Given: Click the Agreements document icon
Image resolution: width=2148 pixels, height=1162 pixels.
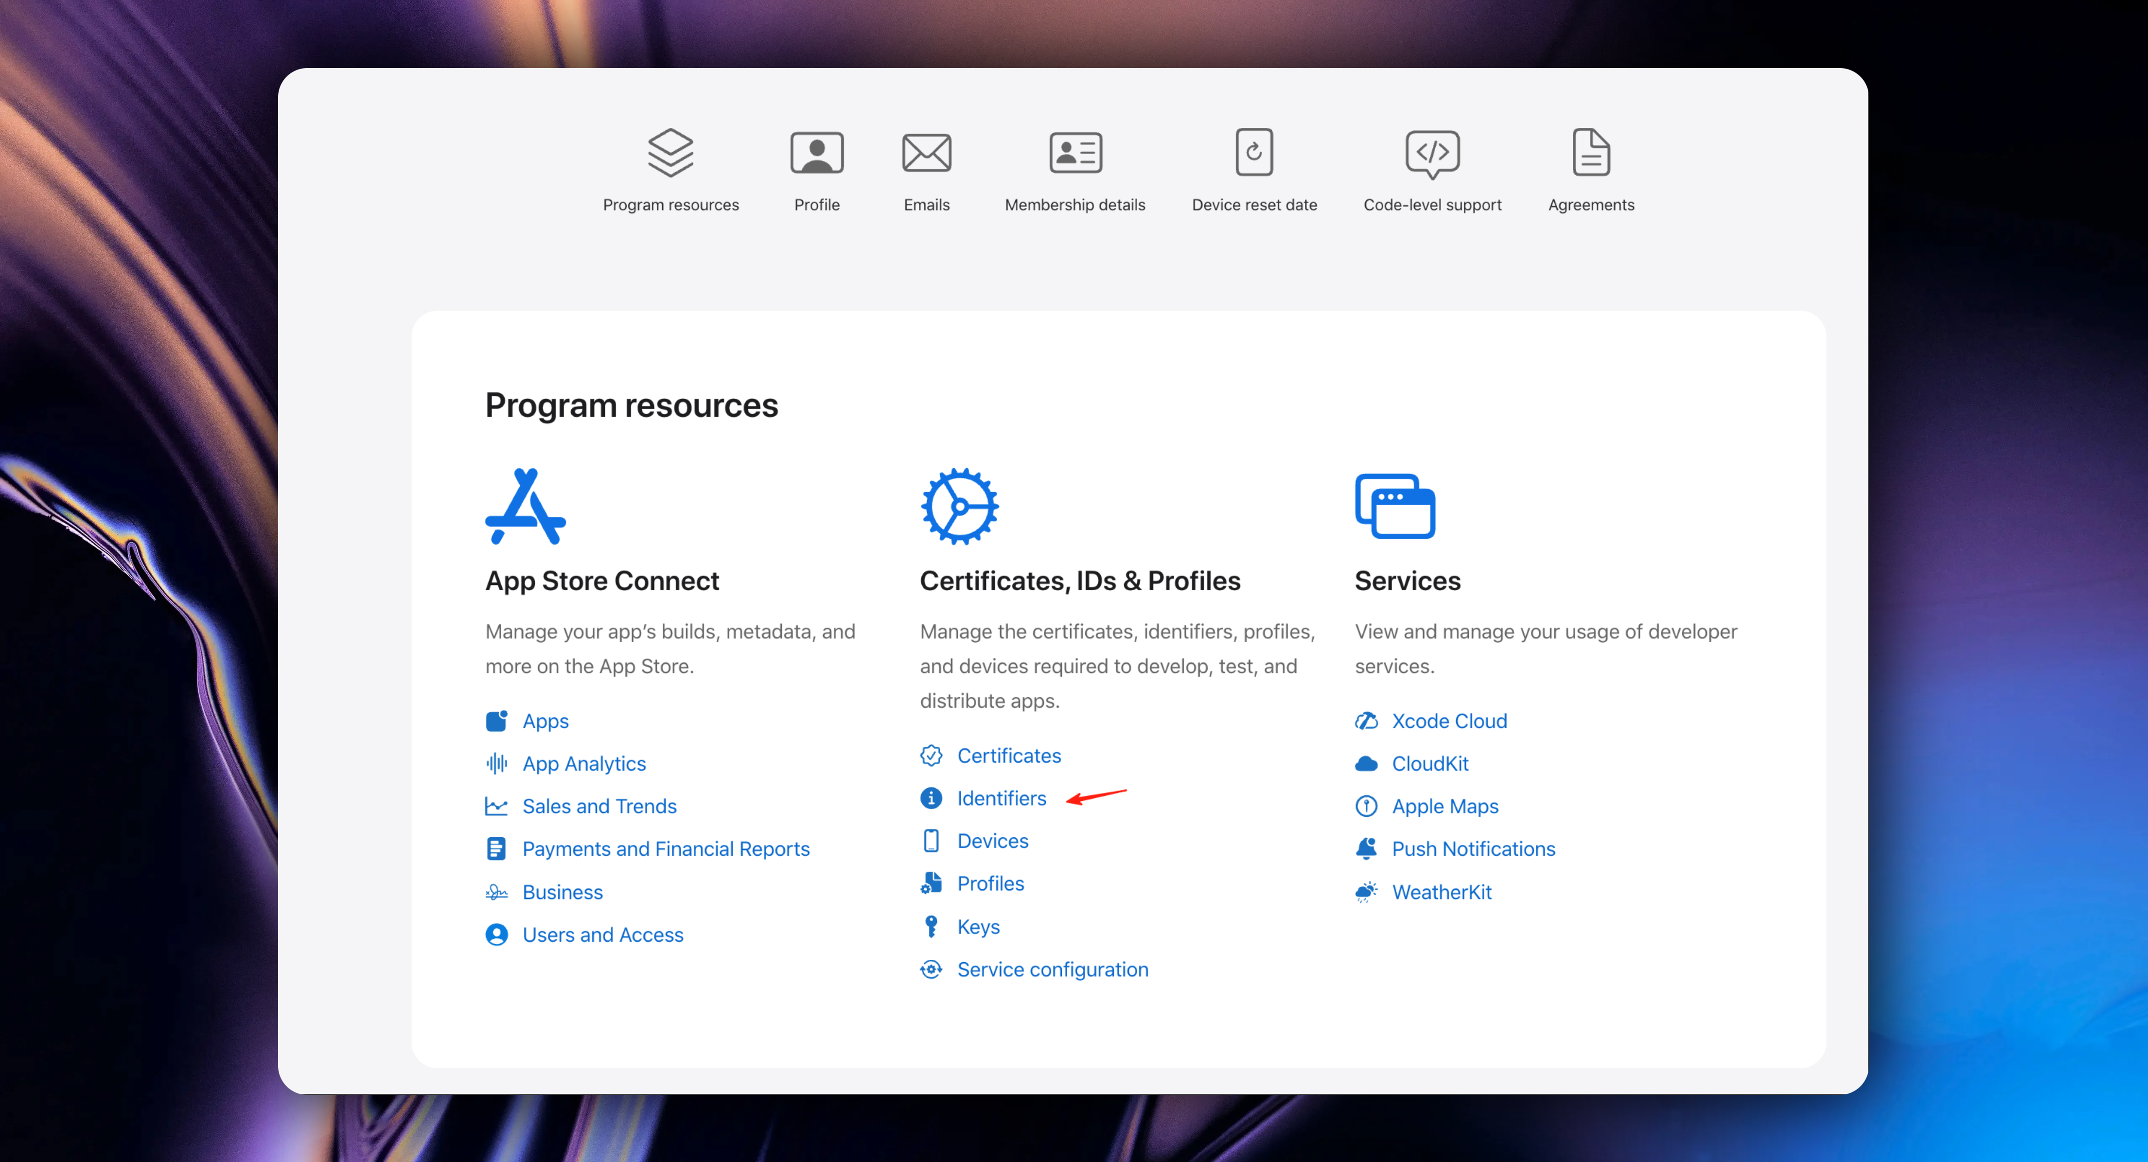Looking at the screenshot, I should tap(1590, 153).
